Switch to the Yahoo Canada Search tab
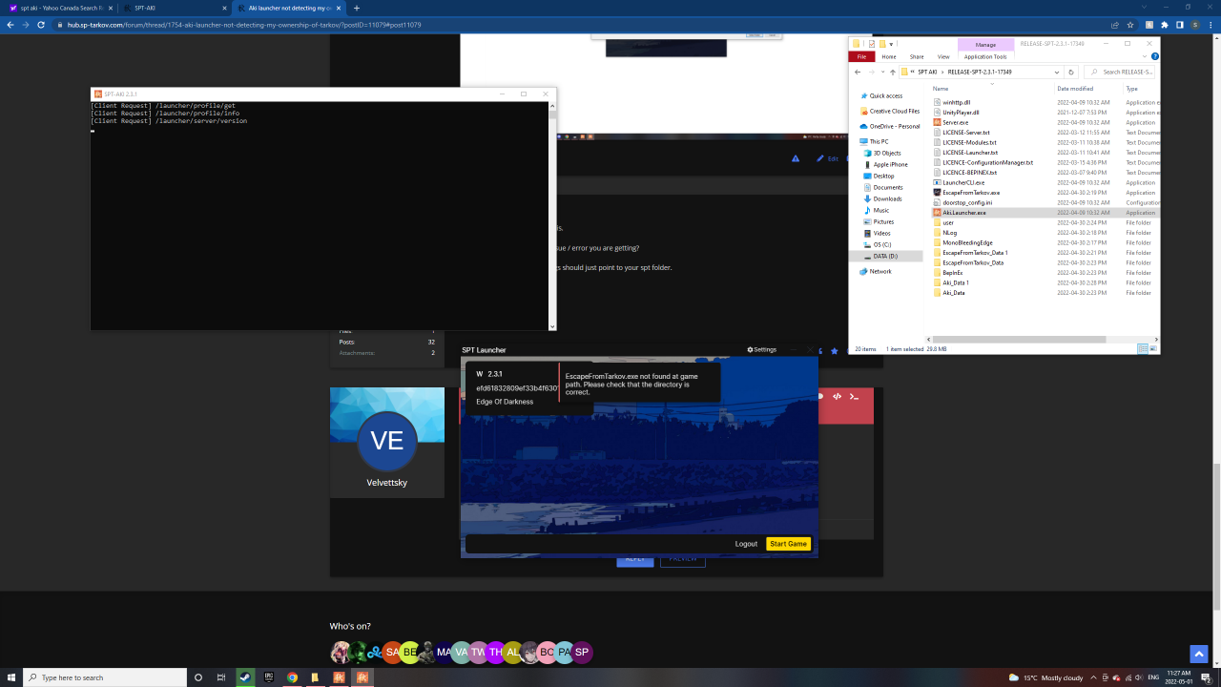Image resolution: width=1221 pixels, height=687 pixels. tap(59, 8)
